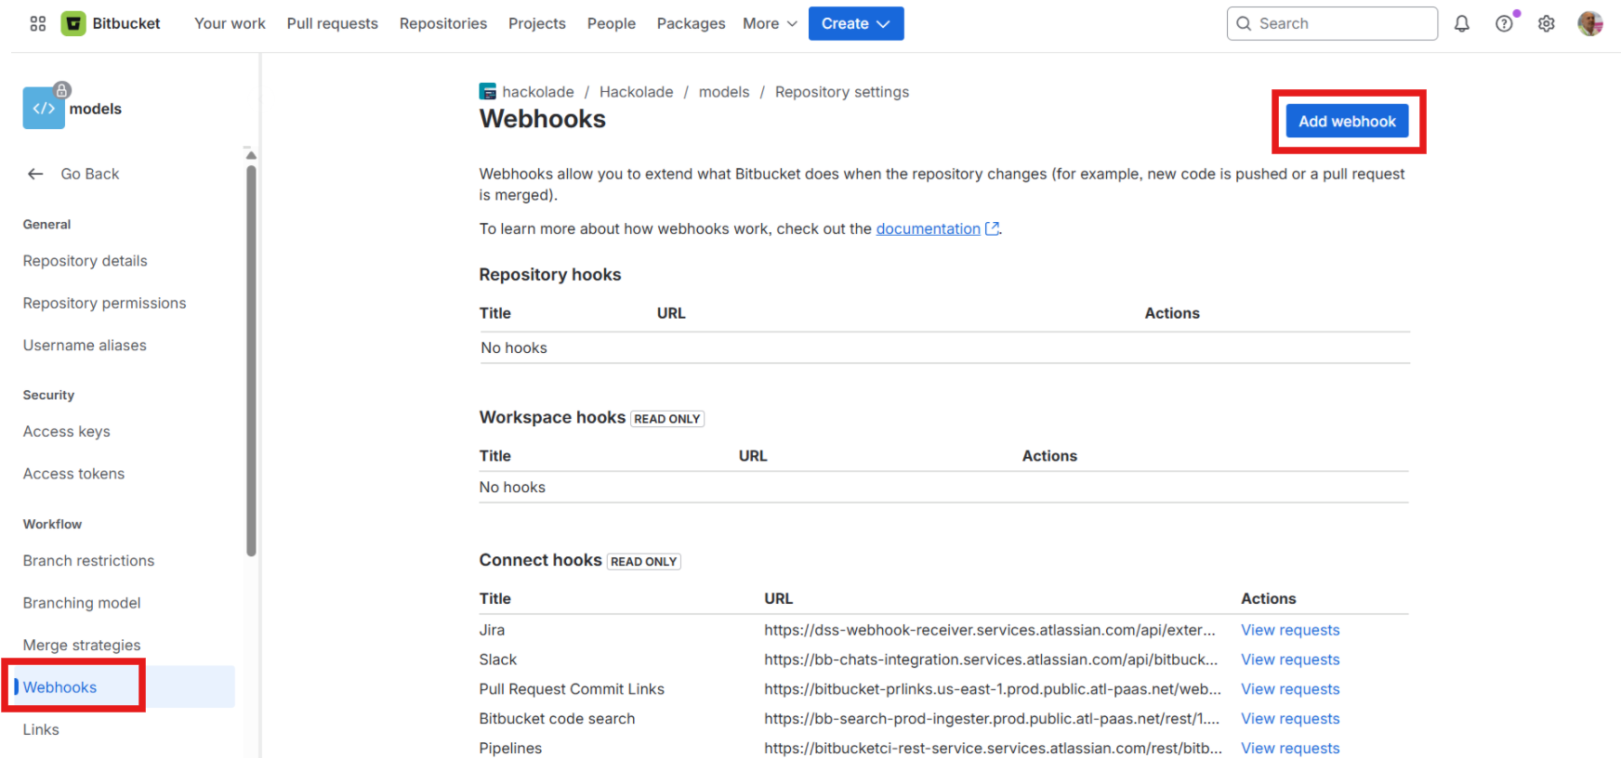The width and height of the screenshot is (1621, 758).
Task: Open People in top navigation
Action: click(x=612, y=23)
